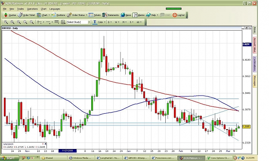This screenshot has width=269, height=161.
Task: Open the News globe icon
Action: [123, 15]
